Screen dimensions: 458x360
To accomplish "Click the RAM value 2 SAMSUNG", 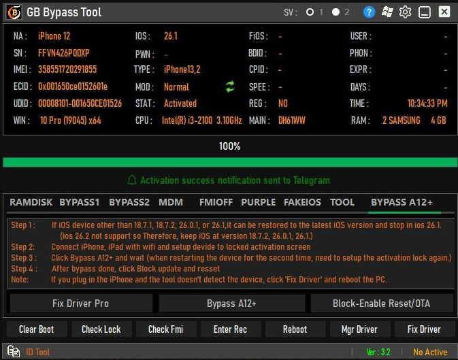I will [x=402, y=120].
